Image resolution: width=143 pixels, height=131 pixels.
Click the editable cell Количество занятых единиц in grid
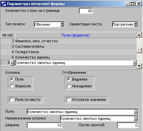(74, 63)
